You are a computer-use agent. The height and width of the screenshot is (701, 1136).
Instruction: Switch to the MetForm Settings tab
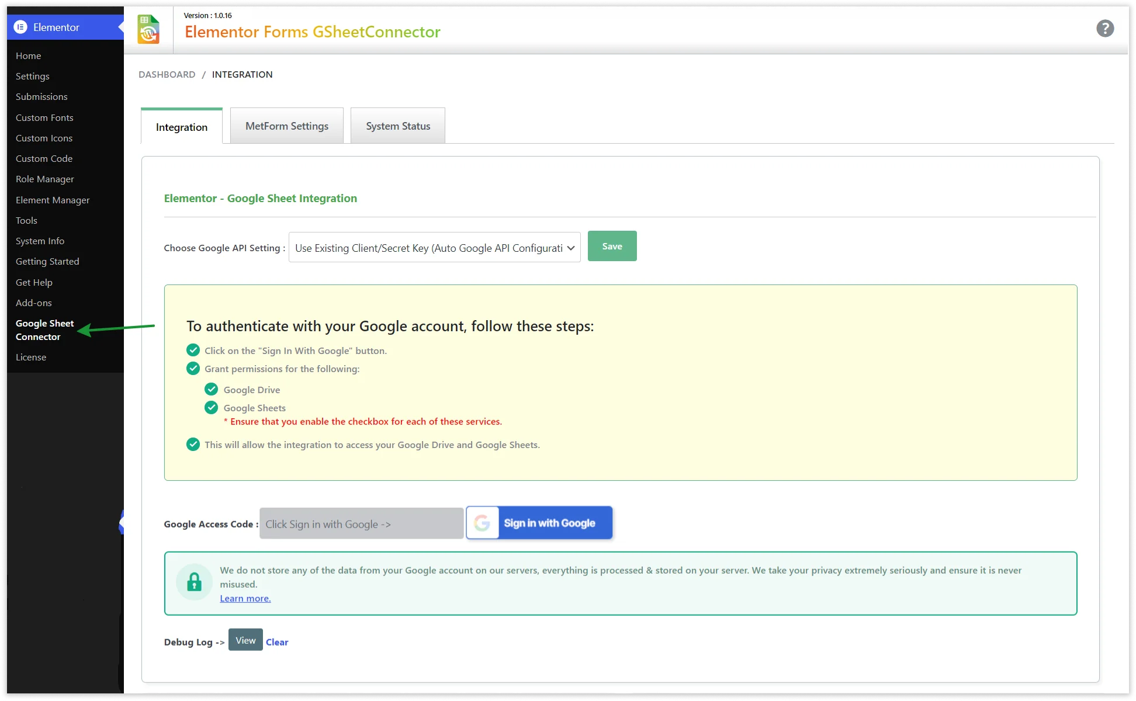click(x=286, y=126)
